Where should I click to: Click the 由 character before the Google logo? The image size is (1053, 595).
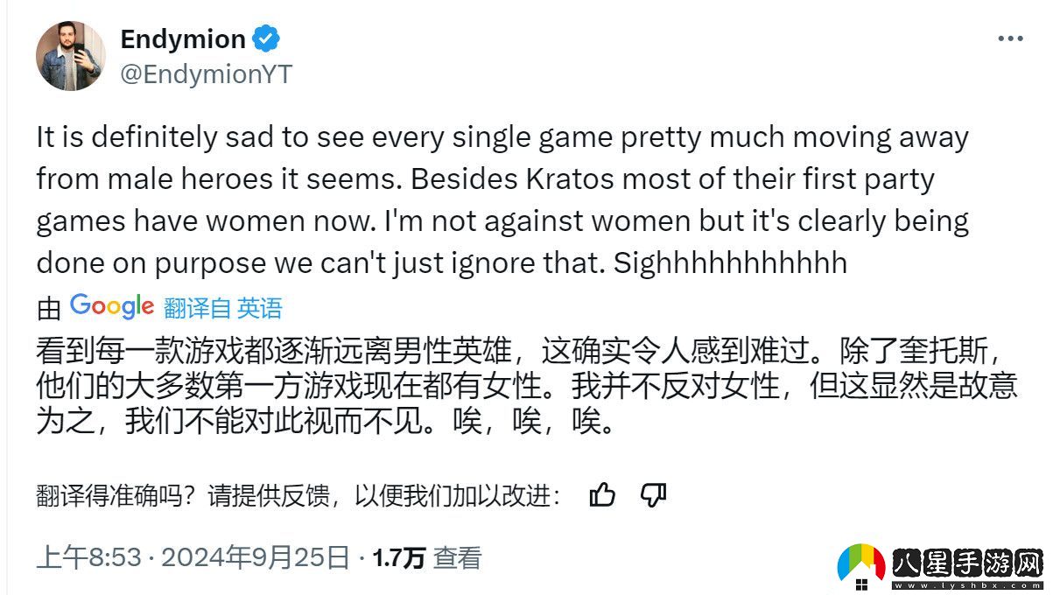point(48,307)
